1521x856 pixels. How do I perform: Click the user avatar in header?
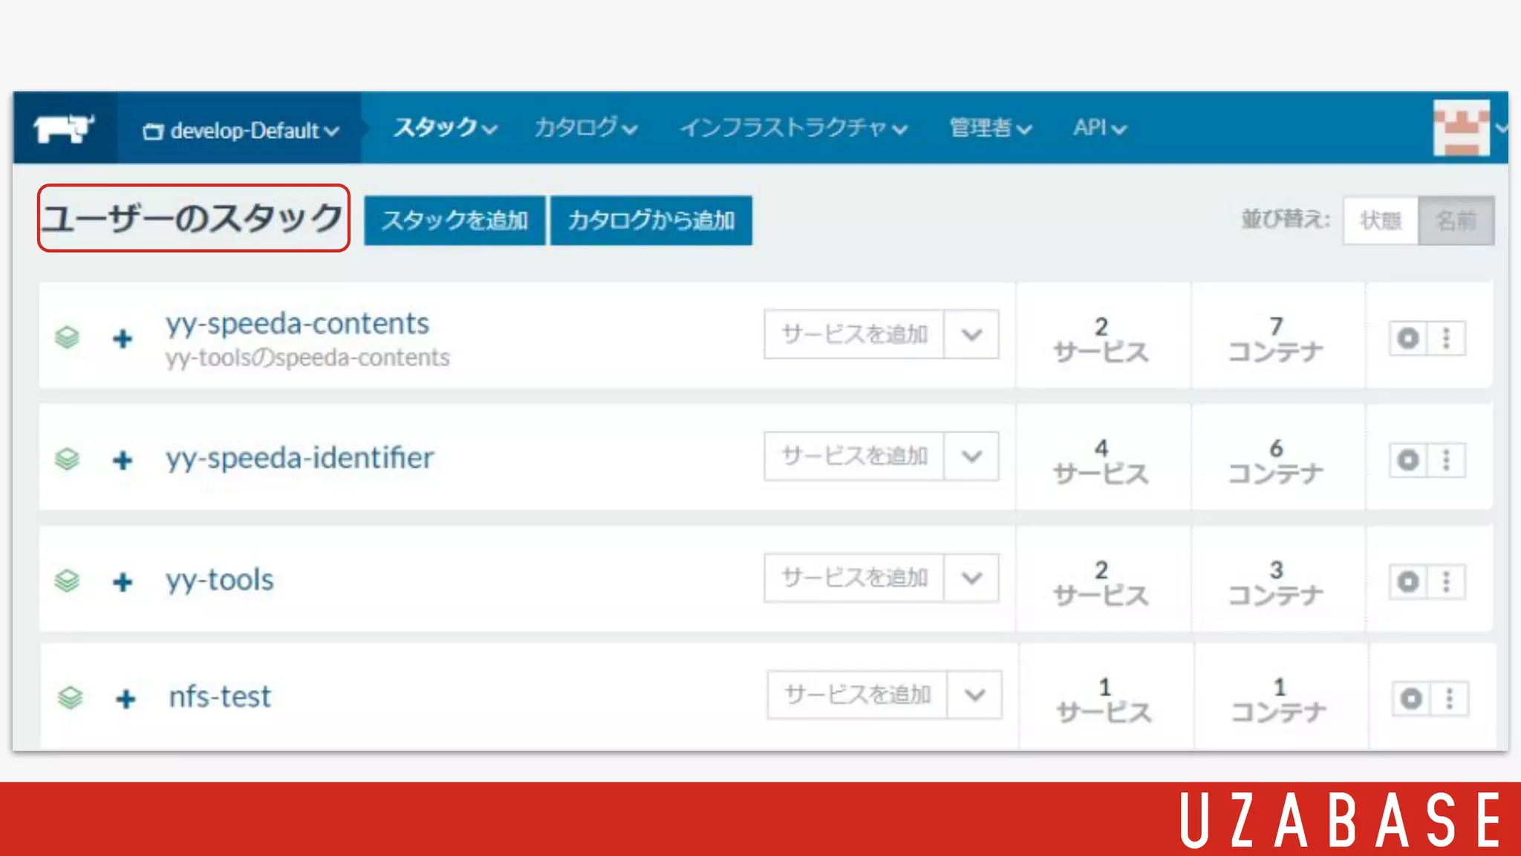1461,127
